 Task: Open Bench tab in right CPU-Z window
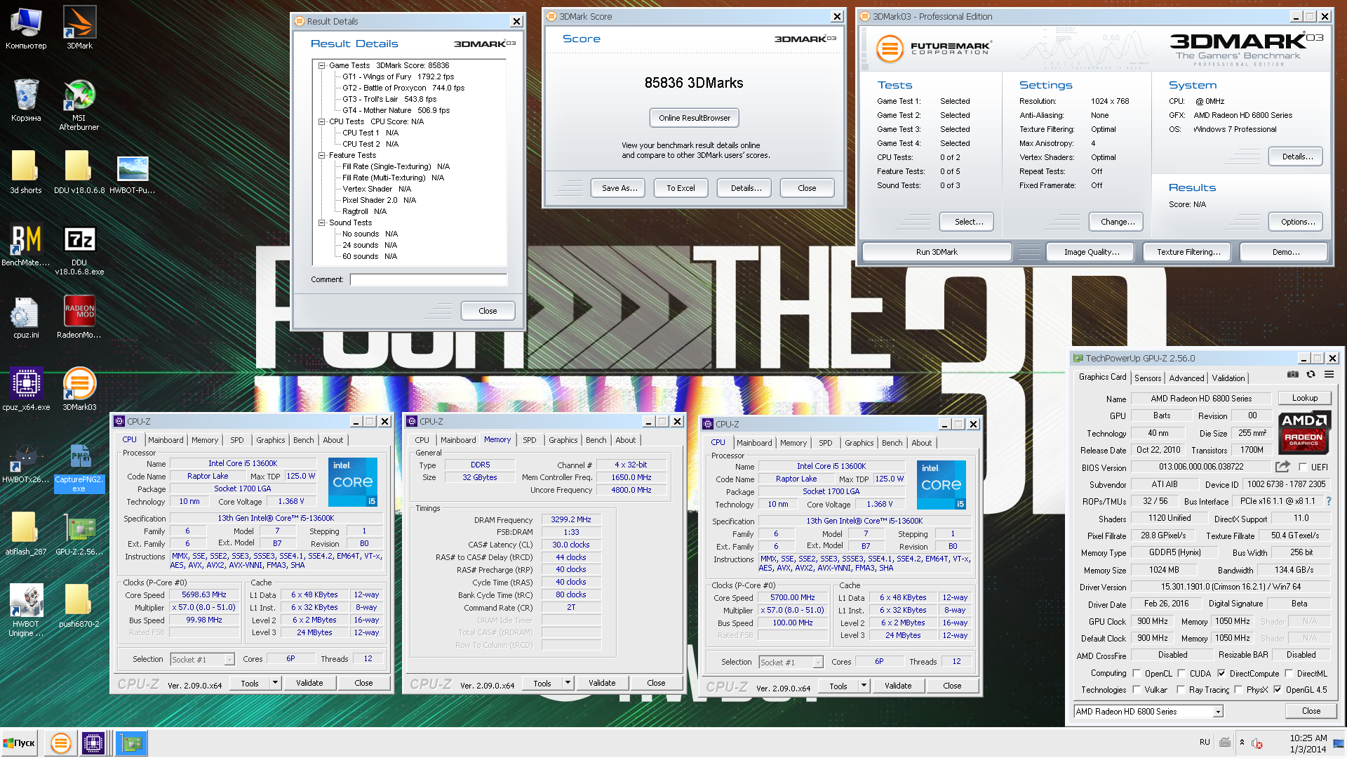(x=892, y=443)
